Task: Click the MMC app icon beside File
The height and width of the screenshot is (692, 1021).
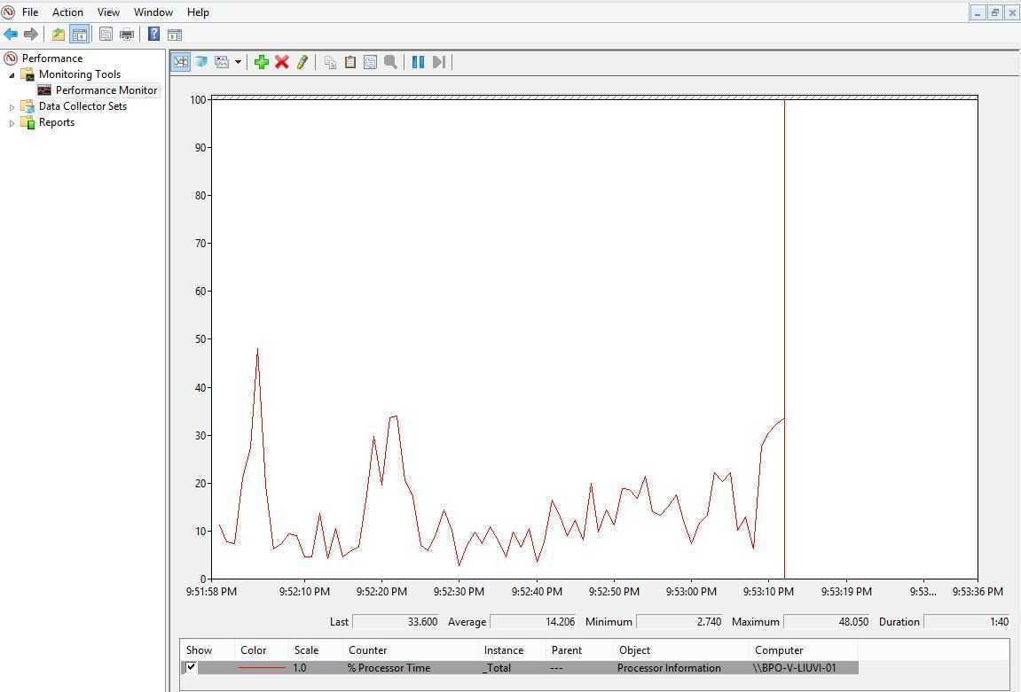Action: (9, 12)
